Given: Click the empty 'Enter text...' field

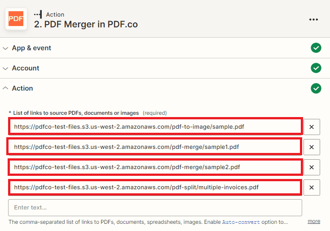Looking at the screenshot, I should (x=155, y=208).
